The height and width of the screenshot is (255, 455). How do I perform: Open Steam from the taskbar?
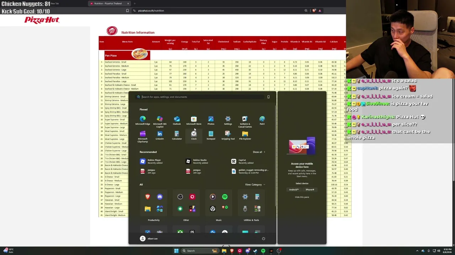coord(255,251)
